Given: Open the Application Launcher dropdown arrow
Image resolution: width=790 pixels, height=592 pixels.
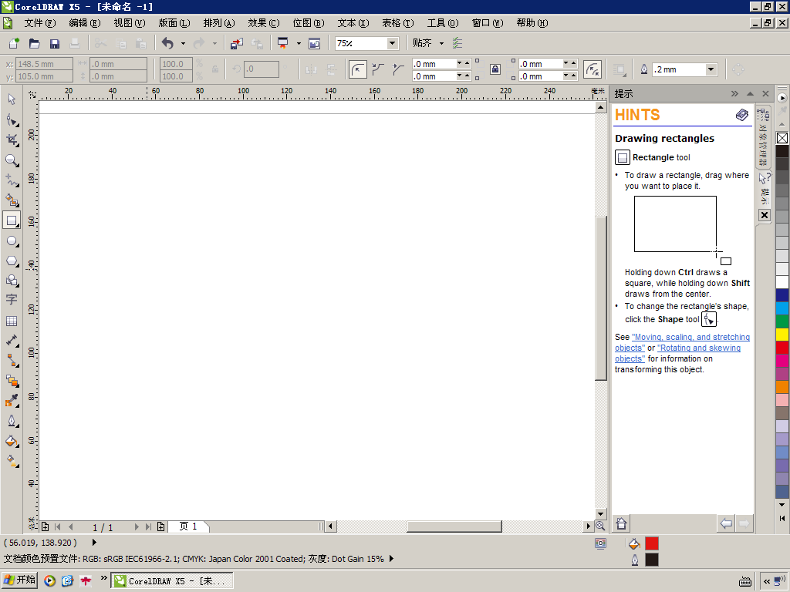Looking at the screenshot, I should [299, 43].
